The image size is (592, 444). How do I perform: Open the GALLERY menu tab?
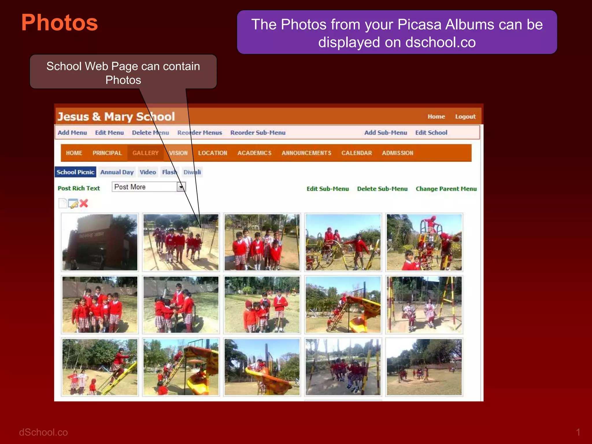tap(145, 153)
